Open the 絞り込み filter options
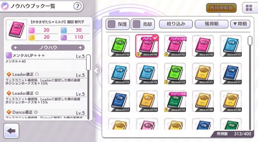The width and height of the screenshot is (258, 142). click(176, 24)
